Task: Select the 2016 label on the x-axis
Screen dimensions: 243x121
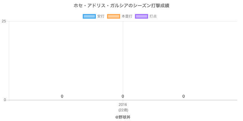Action: coord(123,105)
